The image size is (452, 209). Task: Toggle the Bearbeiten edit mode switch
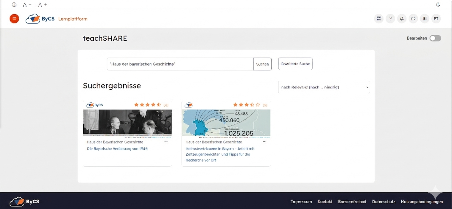tap(435, 38)
